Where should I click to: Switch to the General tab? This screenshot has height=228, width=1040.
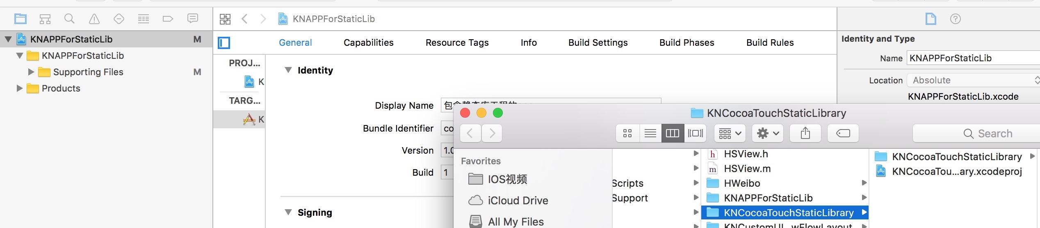(295, 42)
